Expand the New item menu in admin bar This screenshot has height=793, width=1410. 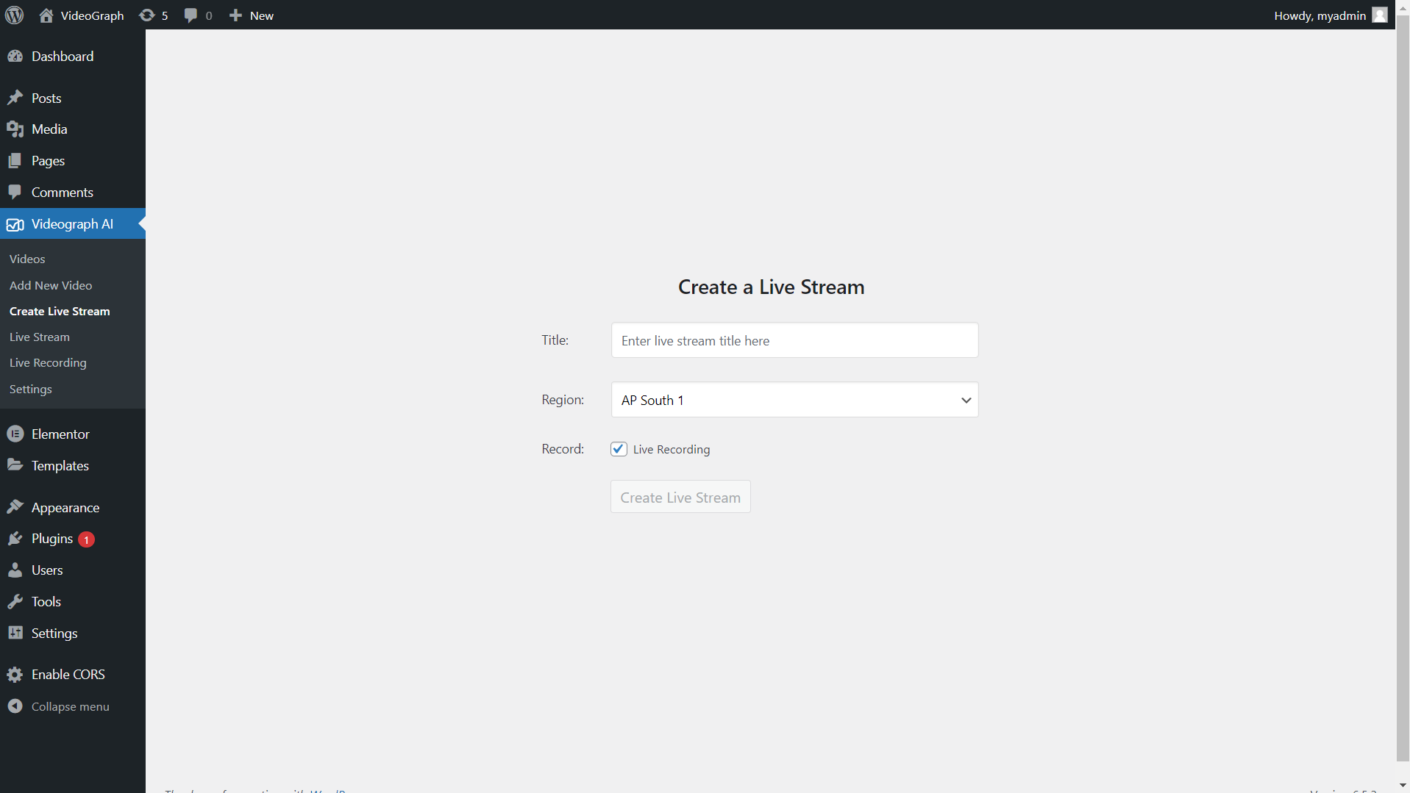click(250, 15)
